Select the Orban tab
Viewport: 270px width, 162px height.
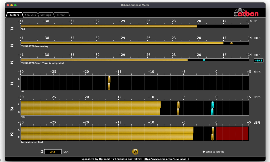tap(61, 15)
